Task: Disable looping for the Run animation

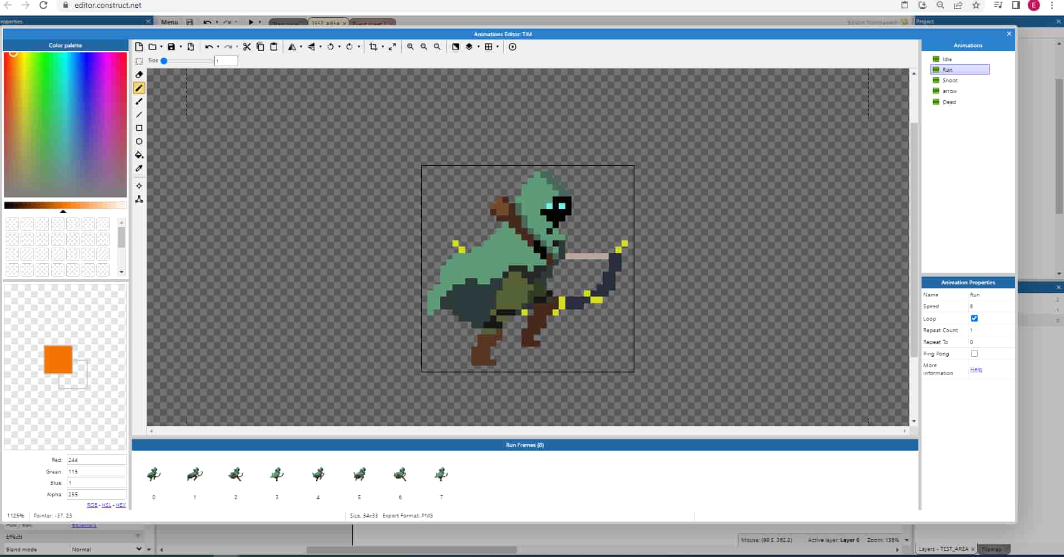Action: [x=974, y=318]
